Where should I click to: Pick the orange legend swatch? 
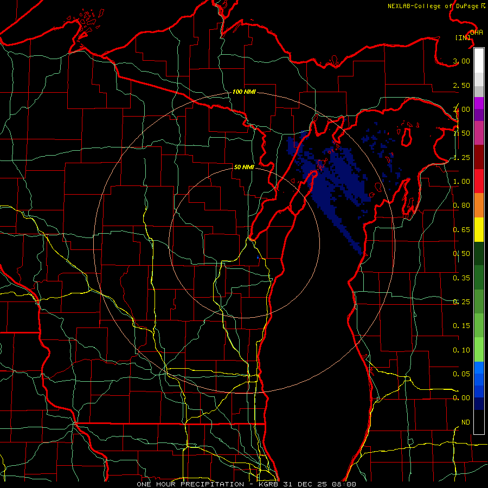(479, 206)
